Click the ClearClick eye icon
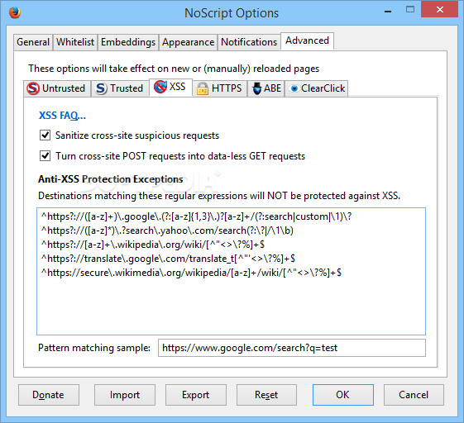Viewport: 464px width, 423px height. point(294,88)
